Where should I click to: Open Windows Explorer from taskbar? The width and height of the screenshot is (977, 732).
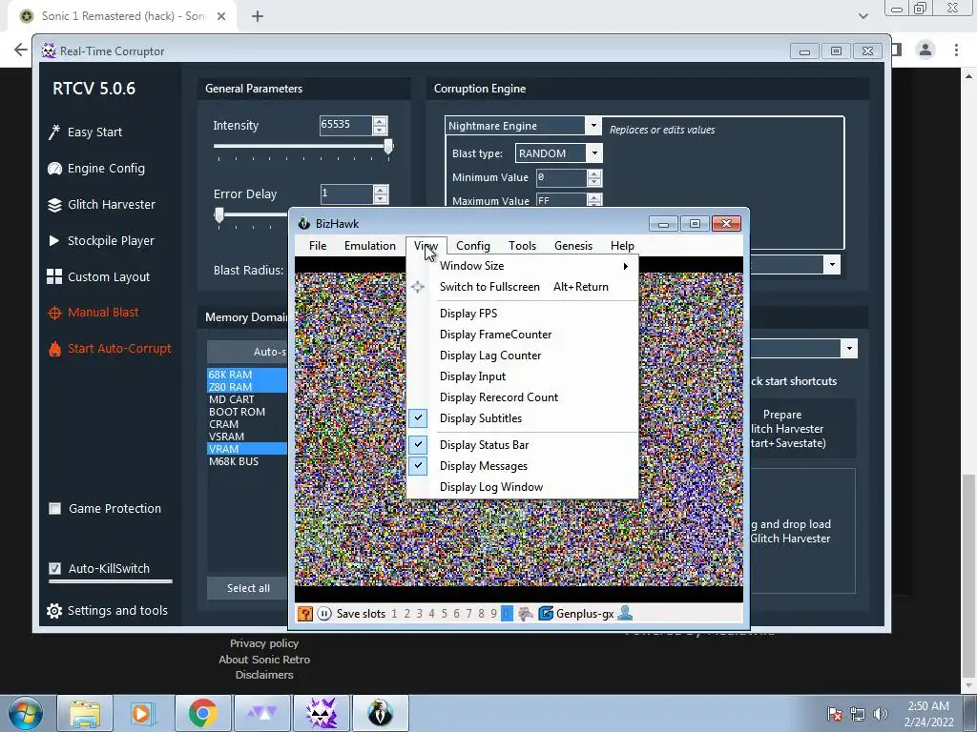[85, 713]
